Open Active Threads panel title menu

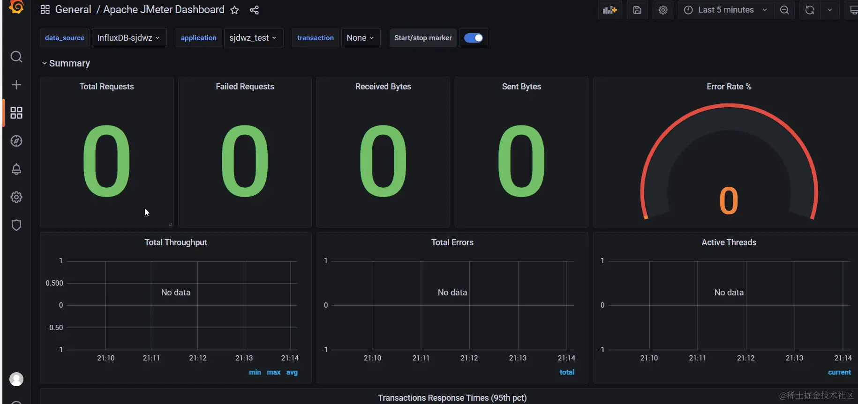729,242
